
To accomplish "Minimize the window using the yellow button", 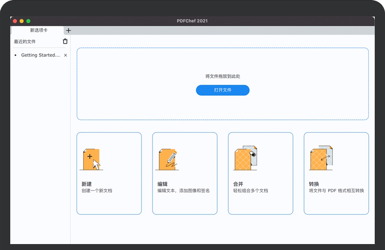I will 22,21.
